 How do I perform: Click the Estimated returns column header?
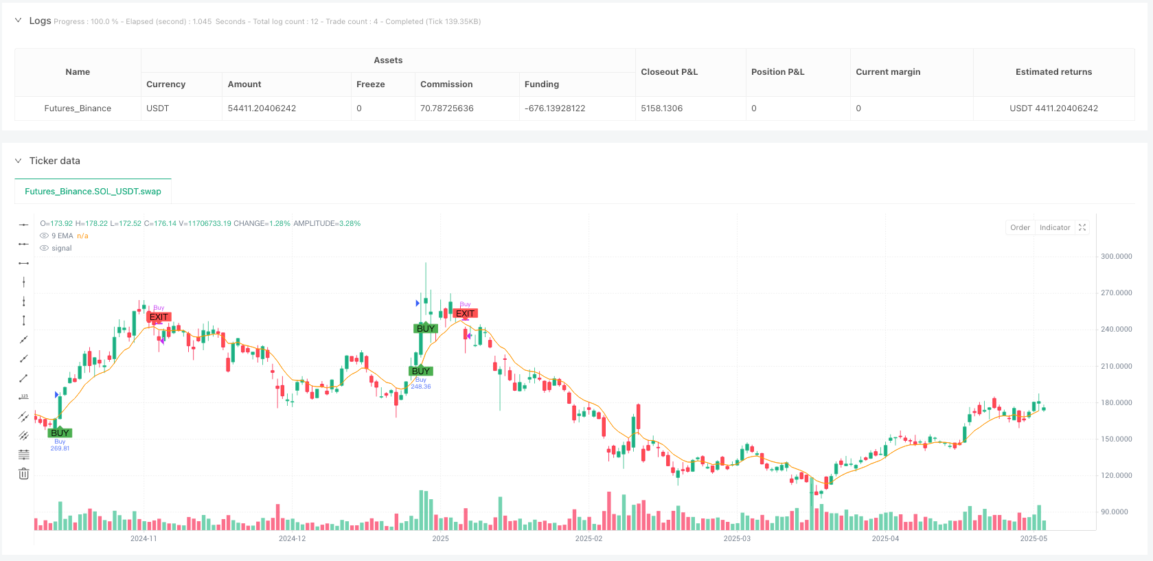[x=1053, y=72]
